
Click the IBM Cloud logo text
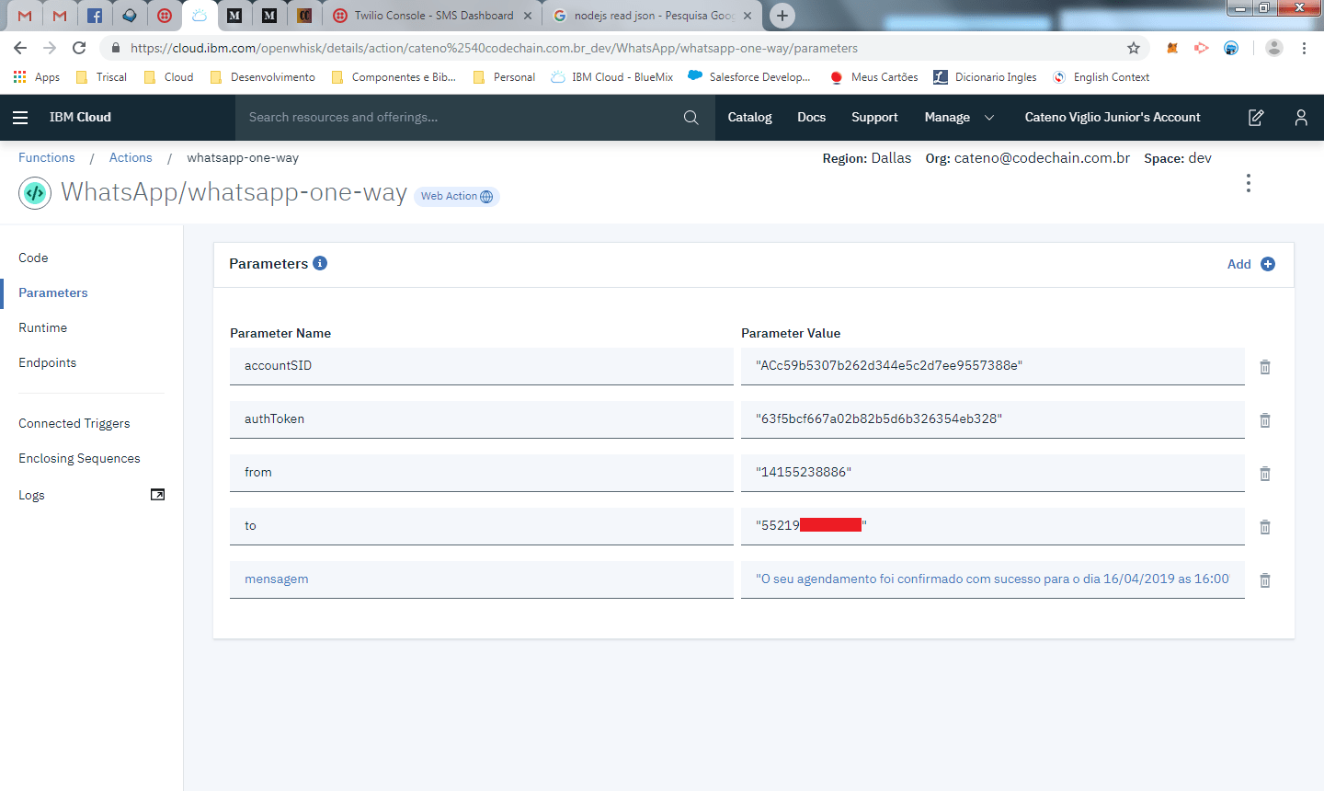[80, 117]
